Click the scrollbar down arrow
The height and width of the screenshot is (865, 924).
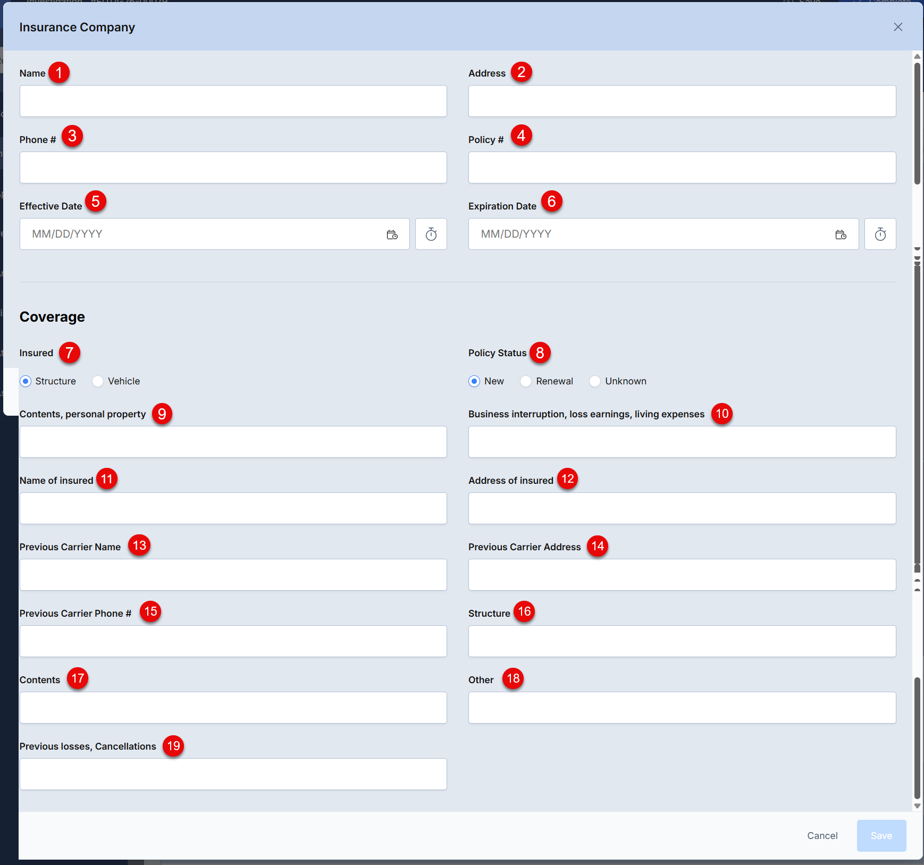(917, 806)
